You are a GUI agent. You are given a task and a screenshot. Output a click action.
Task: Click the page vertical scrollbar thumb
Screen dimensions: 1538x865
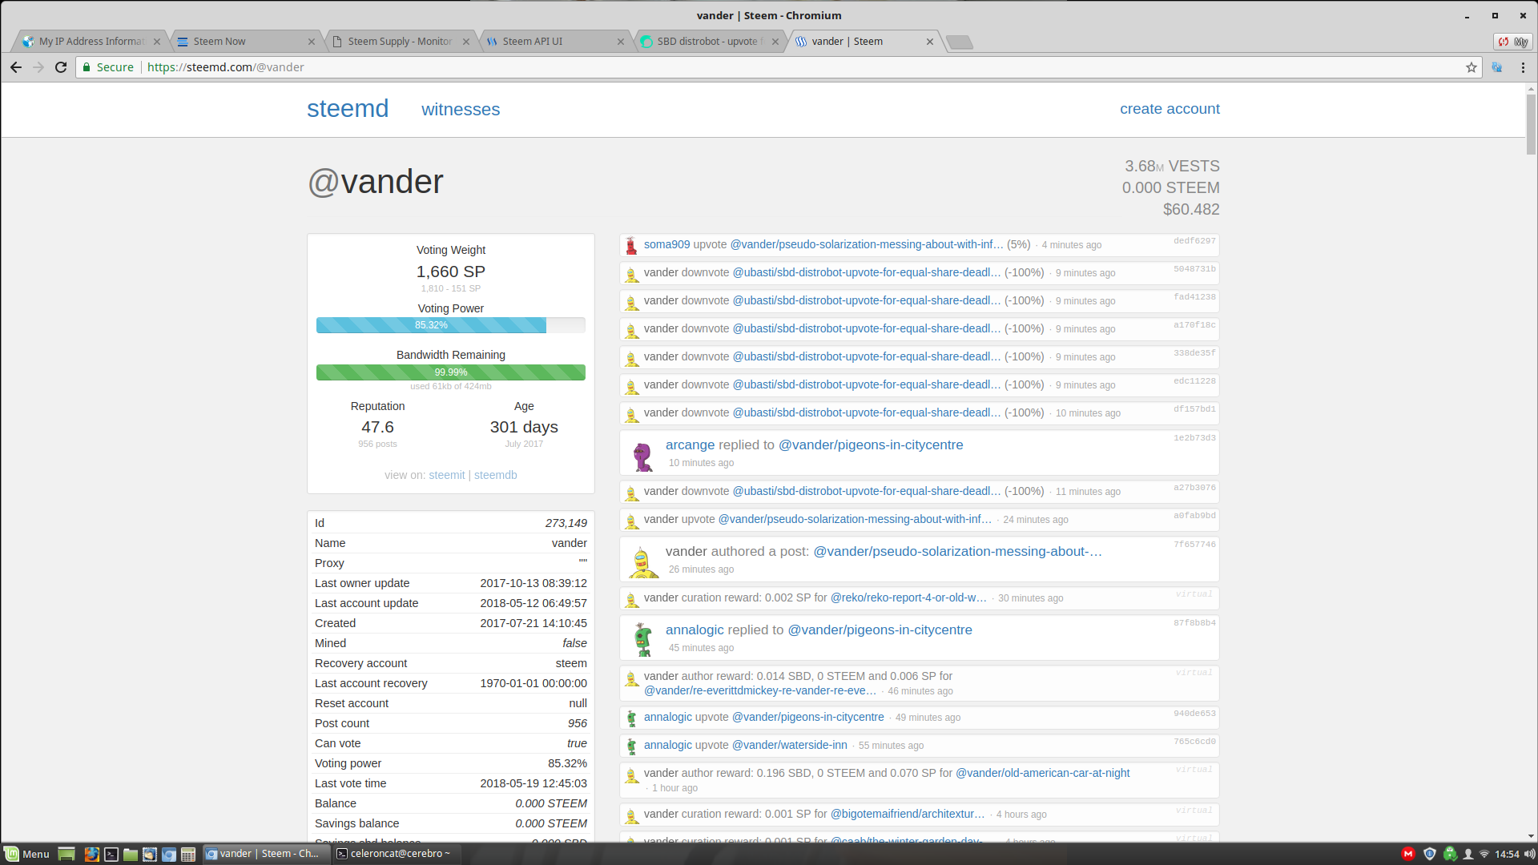1531,124
